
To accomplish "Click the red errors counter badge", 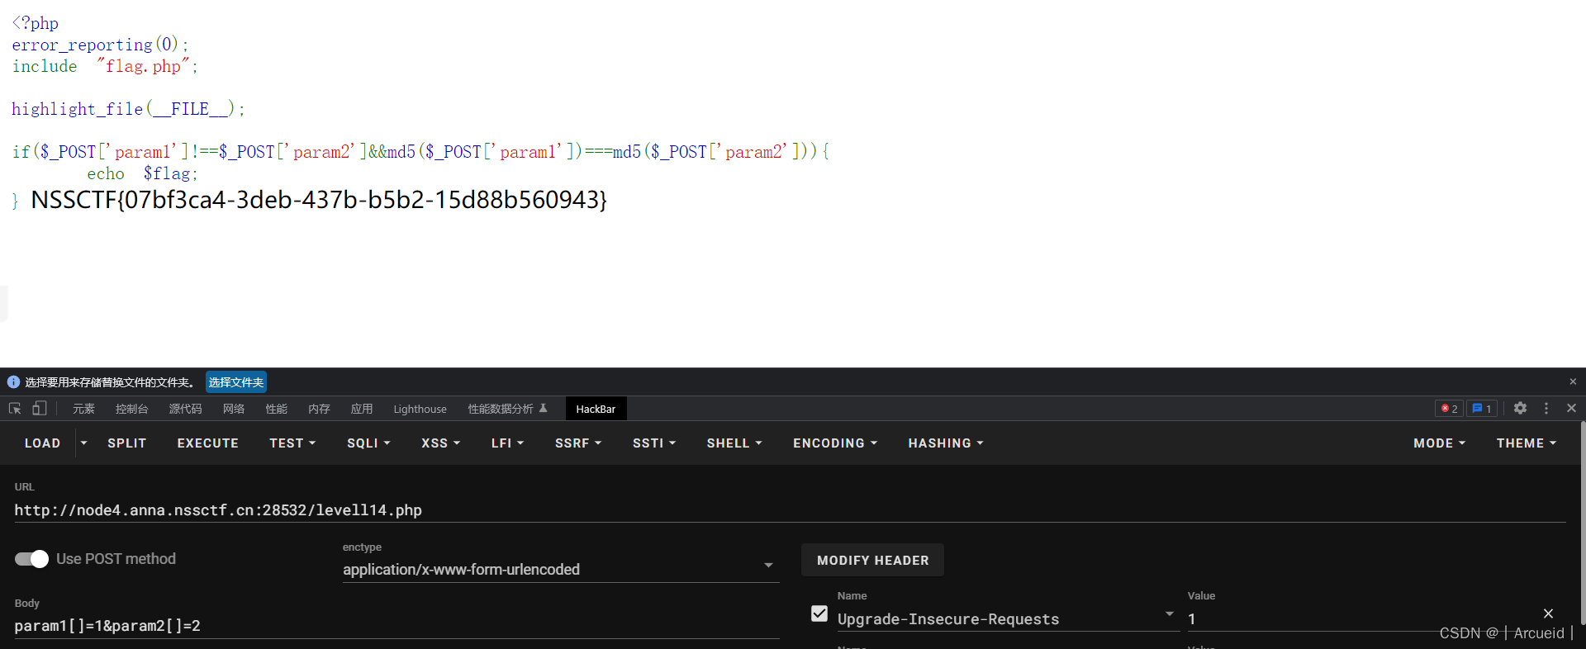I will click(1449, 409).
